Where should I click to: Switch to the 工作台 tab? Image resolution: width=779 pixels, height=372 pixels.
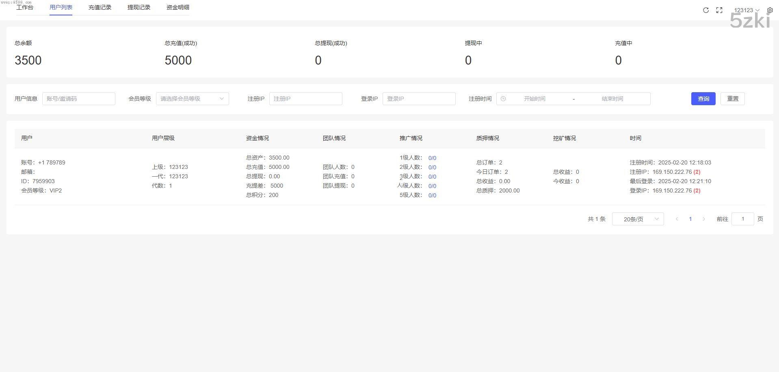(x=25, y=7)
